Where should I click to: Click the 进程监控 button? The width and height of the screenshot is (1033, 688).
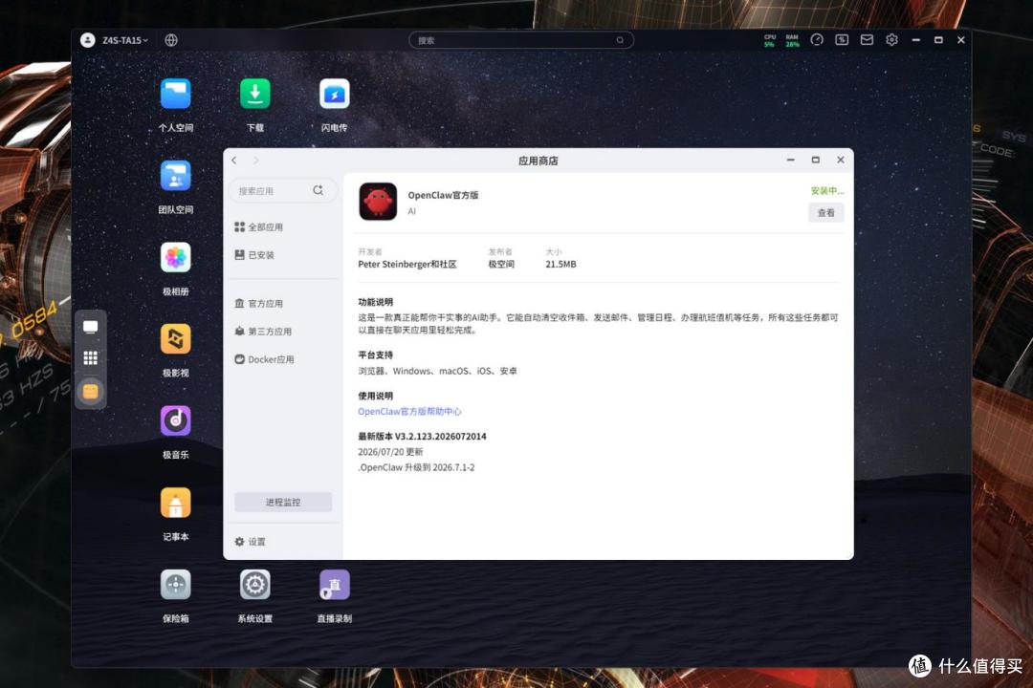pos(283,503)
